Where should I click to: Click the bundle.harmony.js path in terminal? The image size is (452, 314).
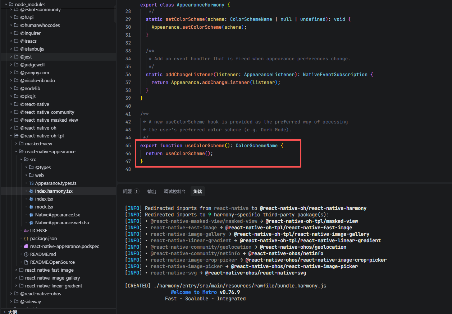[x=239, y=286]
